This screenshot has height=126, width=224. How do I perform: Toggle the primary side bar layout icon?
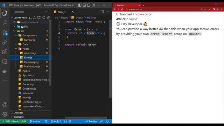pos(80,5)
